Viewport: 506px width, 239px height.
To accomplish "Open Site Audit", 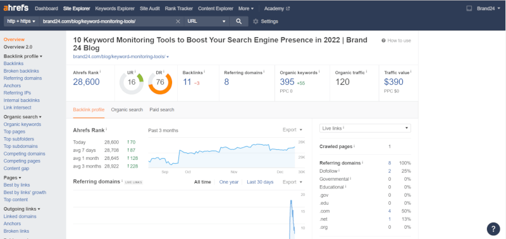I will click(x=150, y=8).
